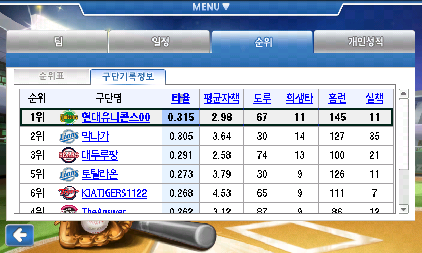The image size is (422, 253).
Task: Click the back arrow button
Action: pos(20,235)
